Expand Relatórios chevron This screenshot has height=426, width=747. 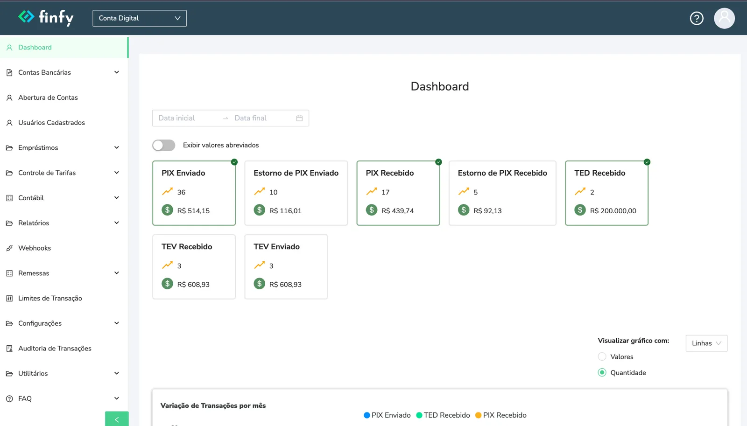click(117, 223)
